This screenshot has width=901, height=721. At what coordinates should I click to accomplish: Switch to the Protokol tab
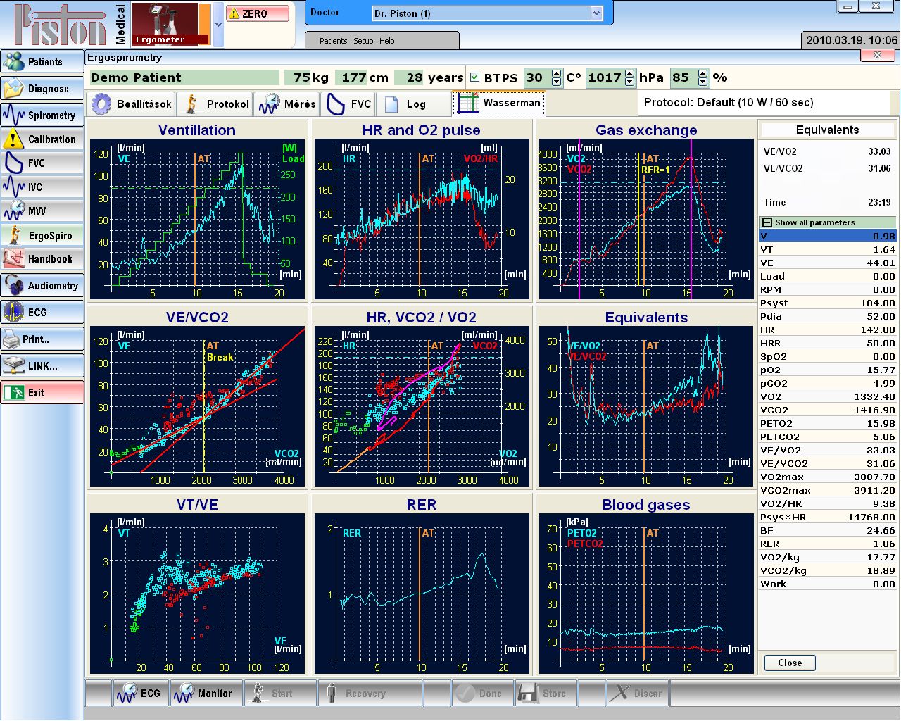tap(215, 104)
